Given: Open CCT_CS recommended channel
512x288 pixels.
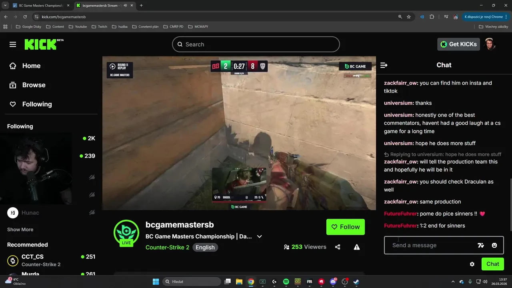Looking at the screenshot, I should point(51,260).
